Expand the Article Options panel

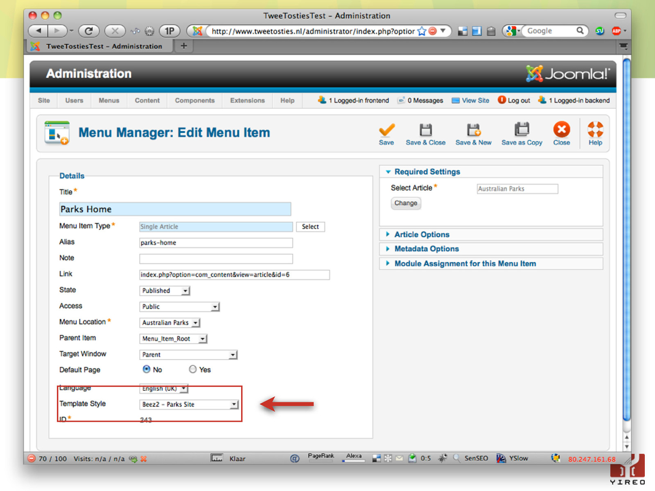[491, 234]
